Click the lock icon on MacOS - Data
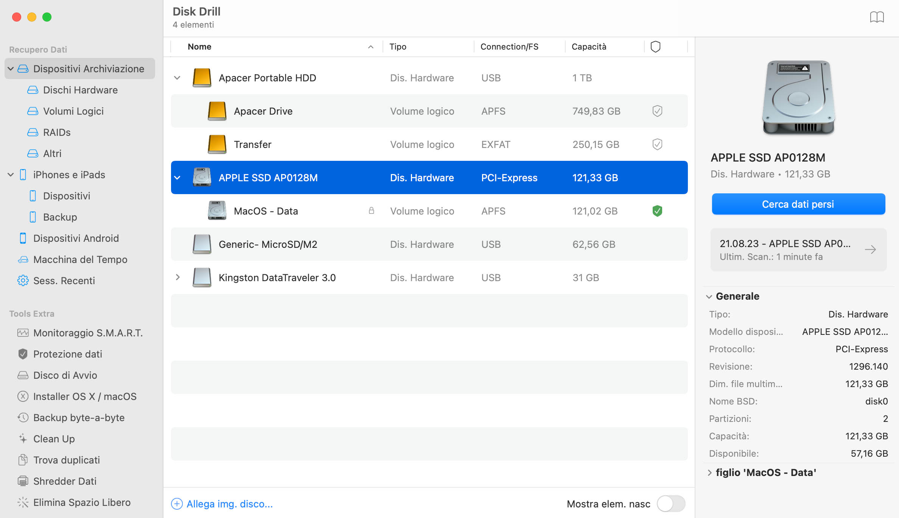The height and width of the screenshot is (518, 899). (372, 210)
